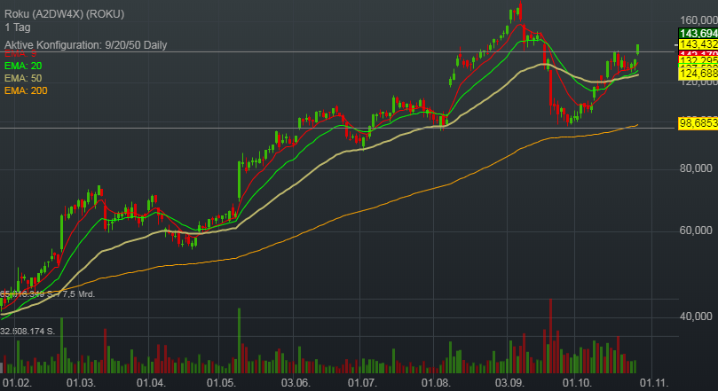Click the orange 'EMA: 200' legend entry
The height and width of the screenshot is (391, 718).
26,90
